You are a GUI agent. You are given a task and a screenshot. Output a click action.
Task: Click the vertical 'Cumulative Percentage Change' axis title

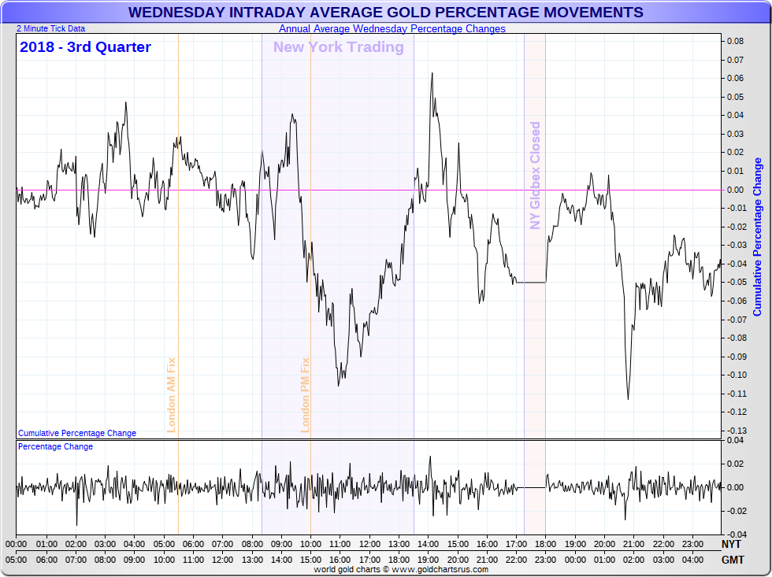pos(757,237)
